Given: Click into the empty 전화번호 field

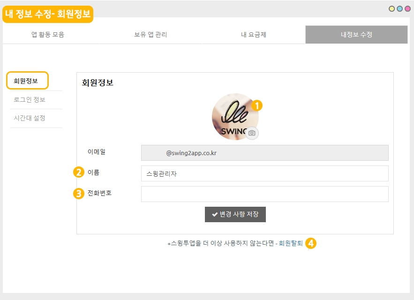Looking at the screenshot, I should [264, 194].
